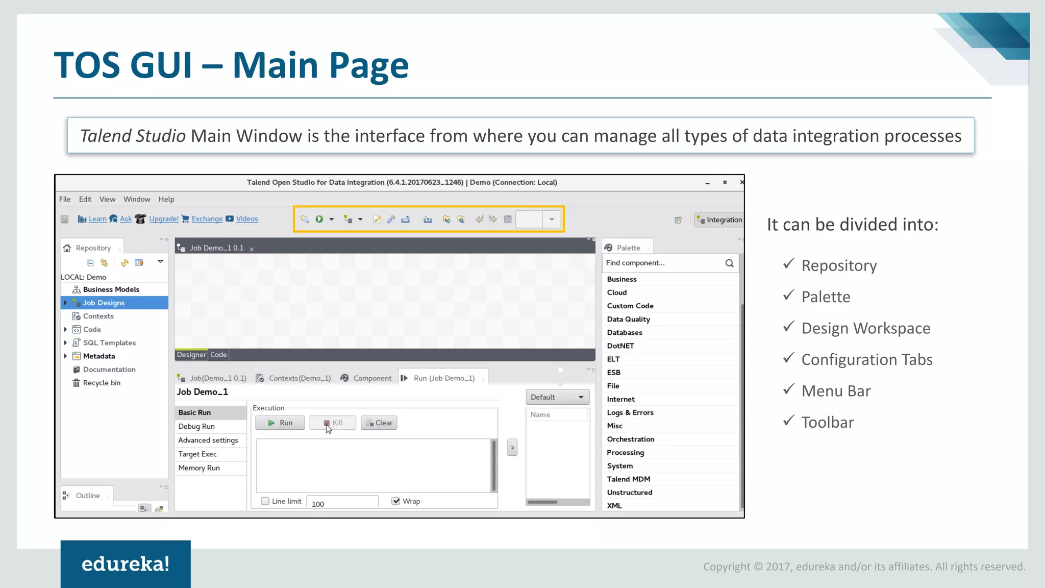This screenshot has width=1045, height=588.
Task: Open the Create job dropdown arrow in toolbar
Action: click(360, 219)
